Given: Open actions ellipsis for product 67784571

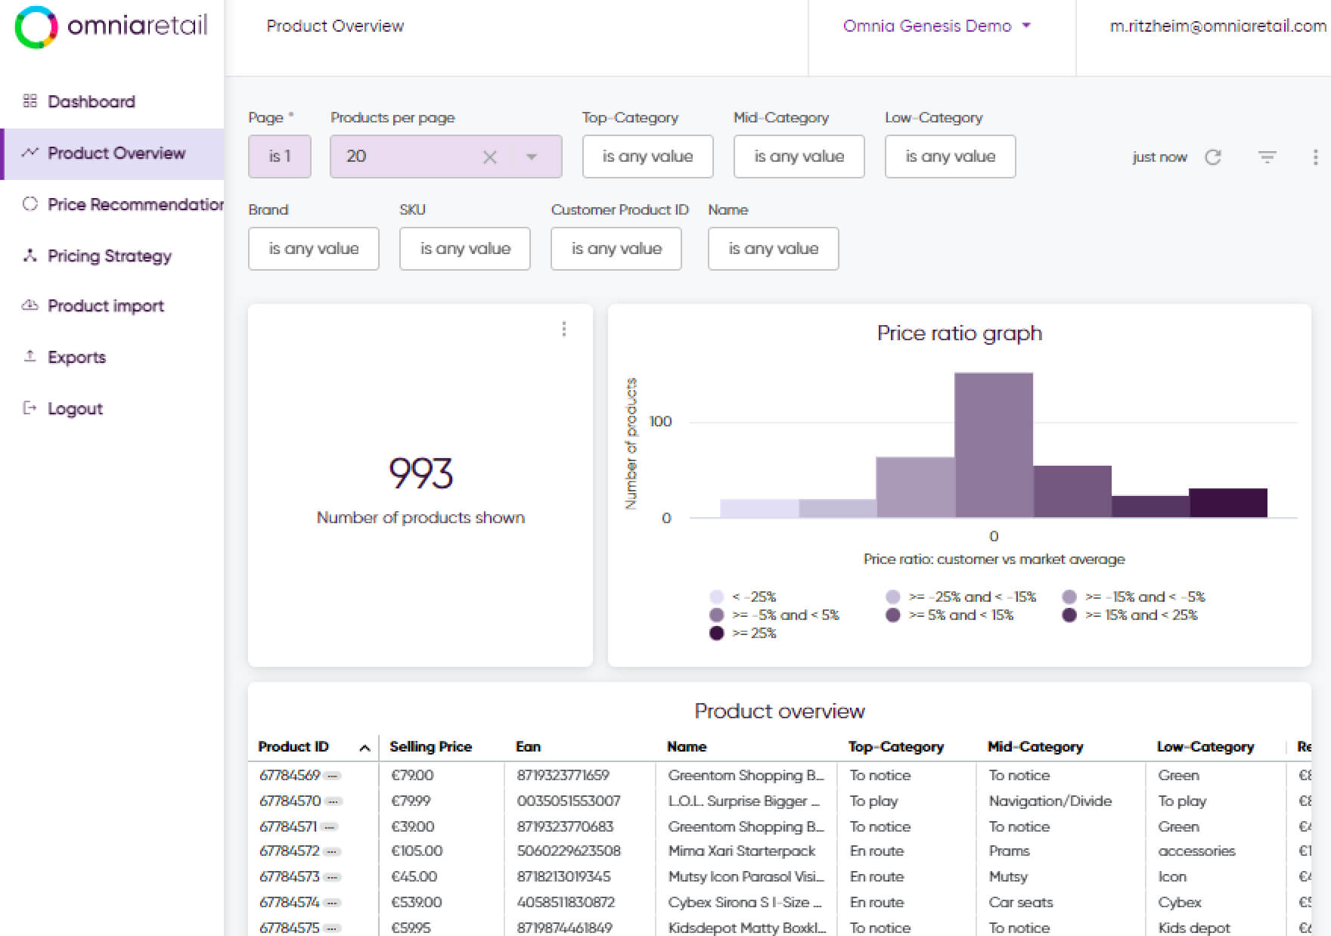Looking at the screenshot, I should tap(328, 827).
